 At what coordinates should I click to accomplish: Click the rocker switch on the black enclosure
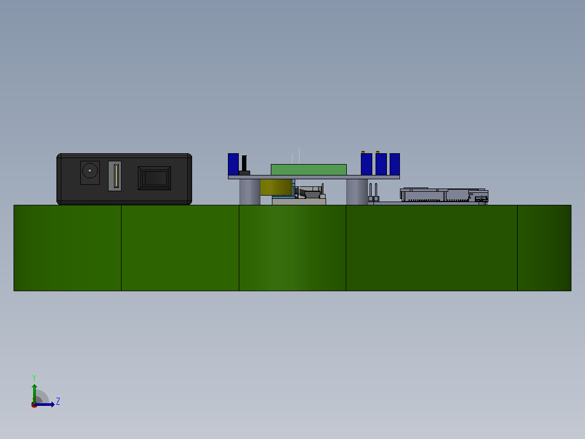[155, 178]
